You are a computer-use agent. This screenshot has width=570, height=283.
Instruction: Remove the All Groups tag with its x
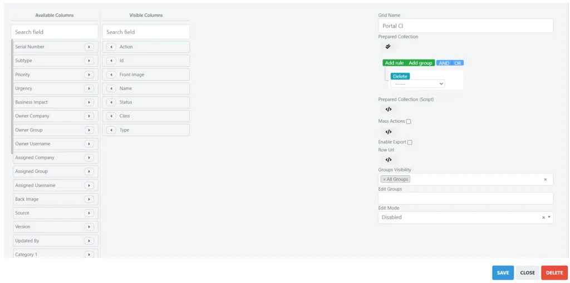(384, 180)
